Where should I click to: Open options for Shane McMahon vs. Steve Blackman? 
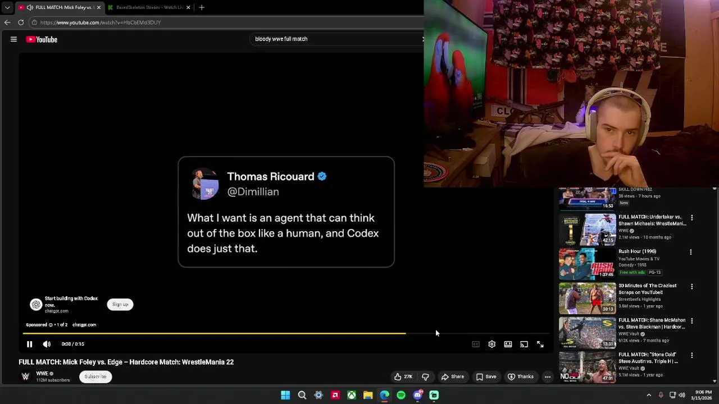tap(692, 321)
